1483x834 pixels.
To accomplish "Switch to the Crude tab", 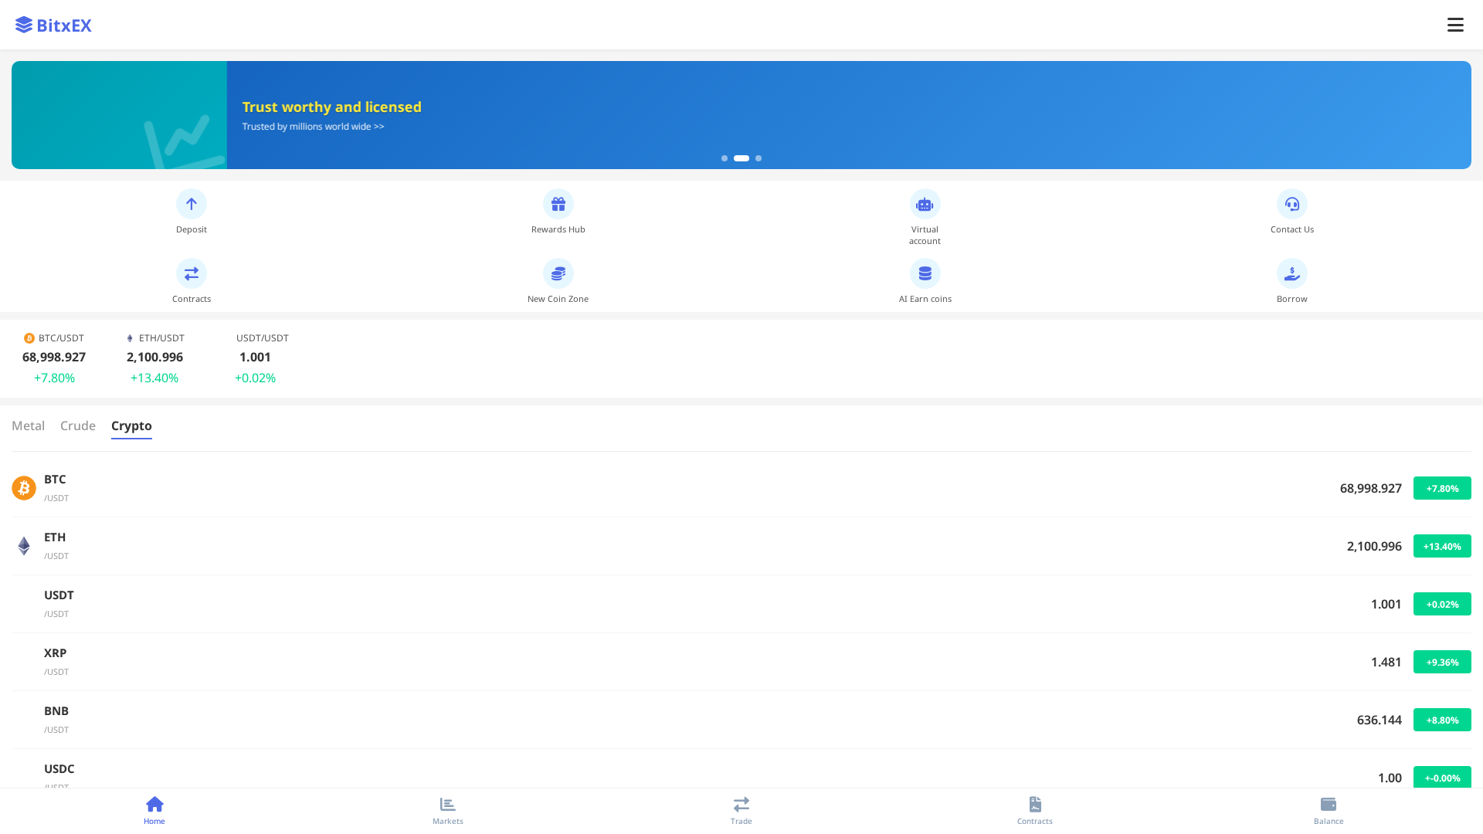I will 77,425.
